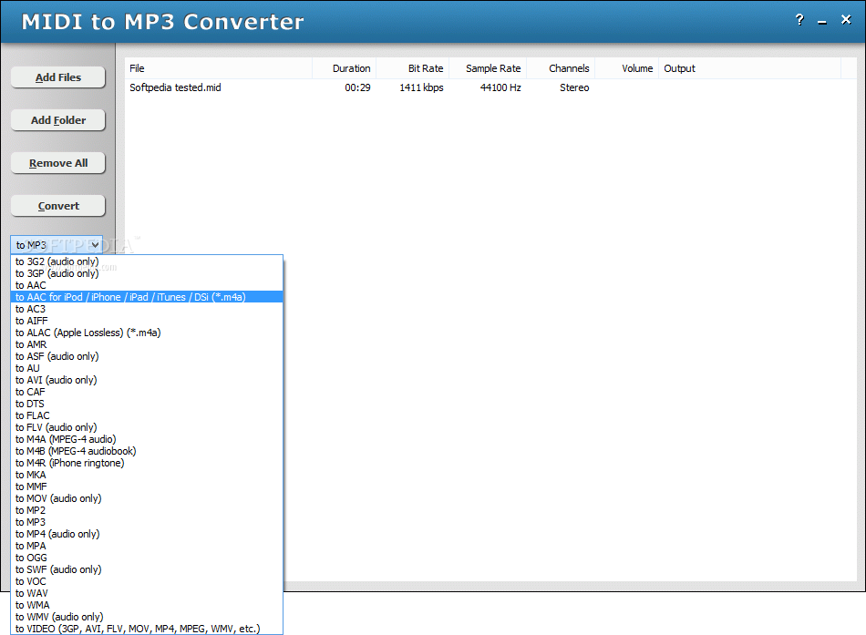
Task: Choose 'to MOV (audio only)' format
Action: point(147,498)
